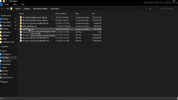
Task: Select highlighted Desktop under This PC
Action: coord(5,57)
